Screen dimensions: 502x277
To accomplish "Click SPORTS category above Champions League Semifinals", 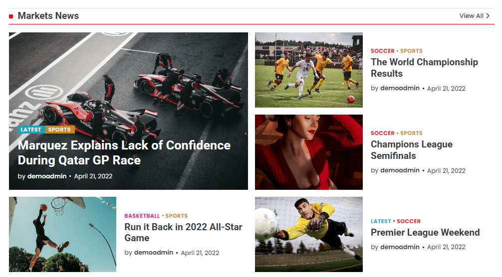I will pyautogui.click(x=411, y=133).
